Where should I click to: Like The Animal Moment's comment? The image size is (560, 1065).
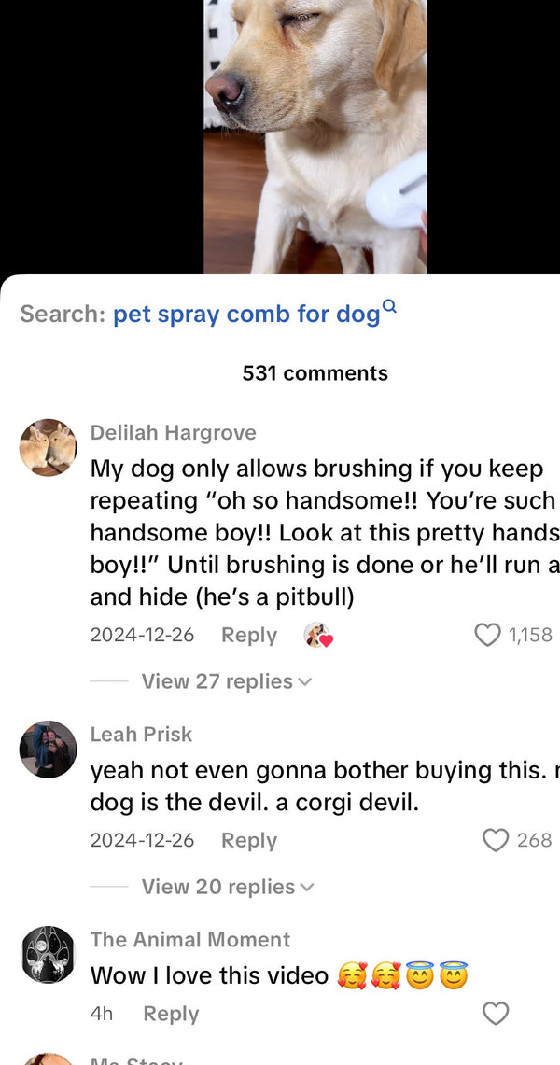click(496, 1014)
